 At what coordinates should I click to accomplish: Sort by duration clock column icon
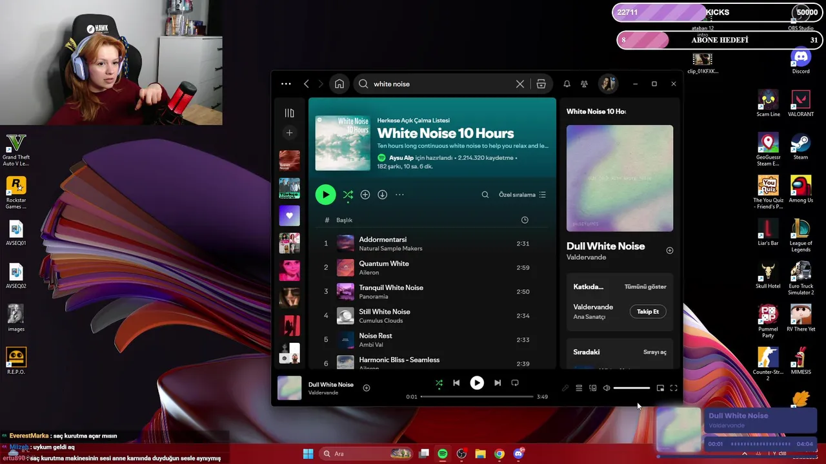[525, 220]
